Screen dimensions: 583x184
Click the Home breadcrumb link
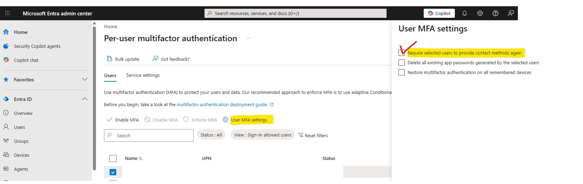point(111,27)
